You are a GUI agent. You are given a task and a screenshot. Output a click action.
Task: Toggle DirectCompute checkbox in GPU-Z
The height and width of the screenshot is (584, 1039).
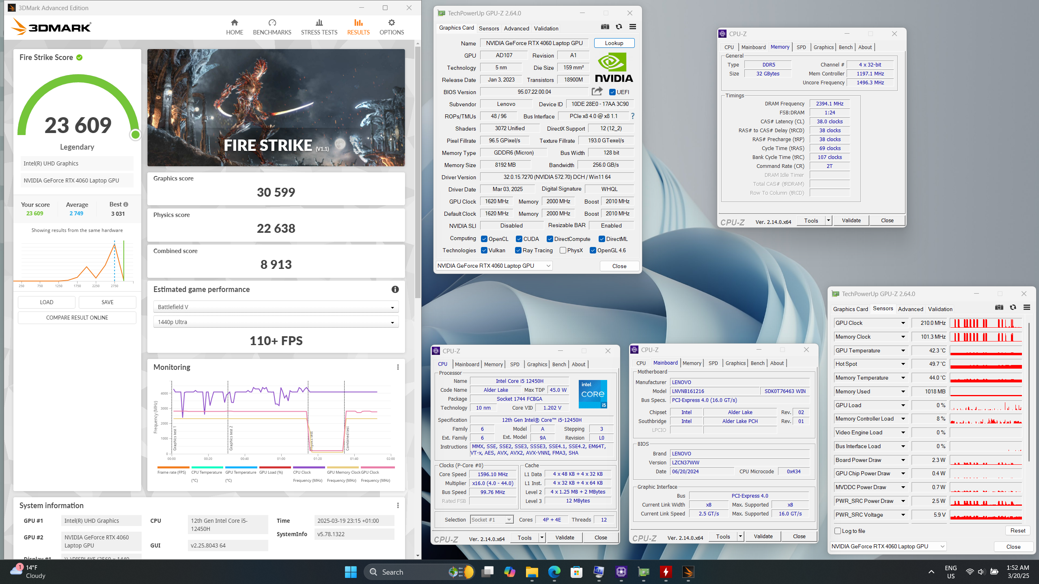pyautogui.click(x=550, y=239)
